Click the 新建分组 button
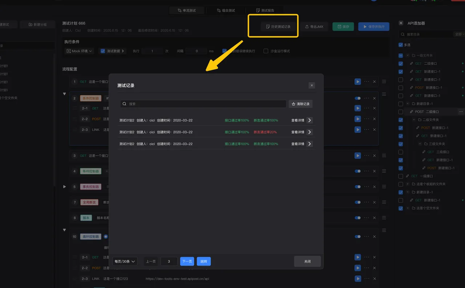Viewport: 465px width, 288px height. click(x=38, y=25)
